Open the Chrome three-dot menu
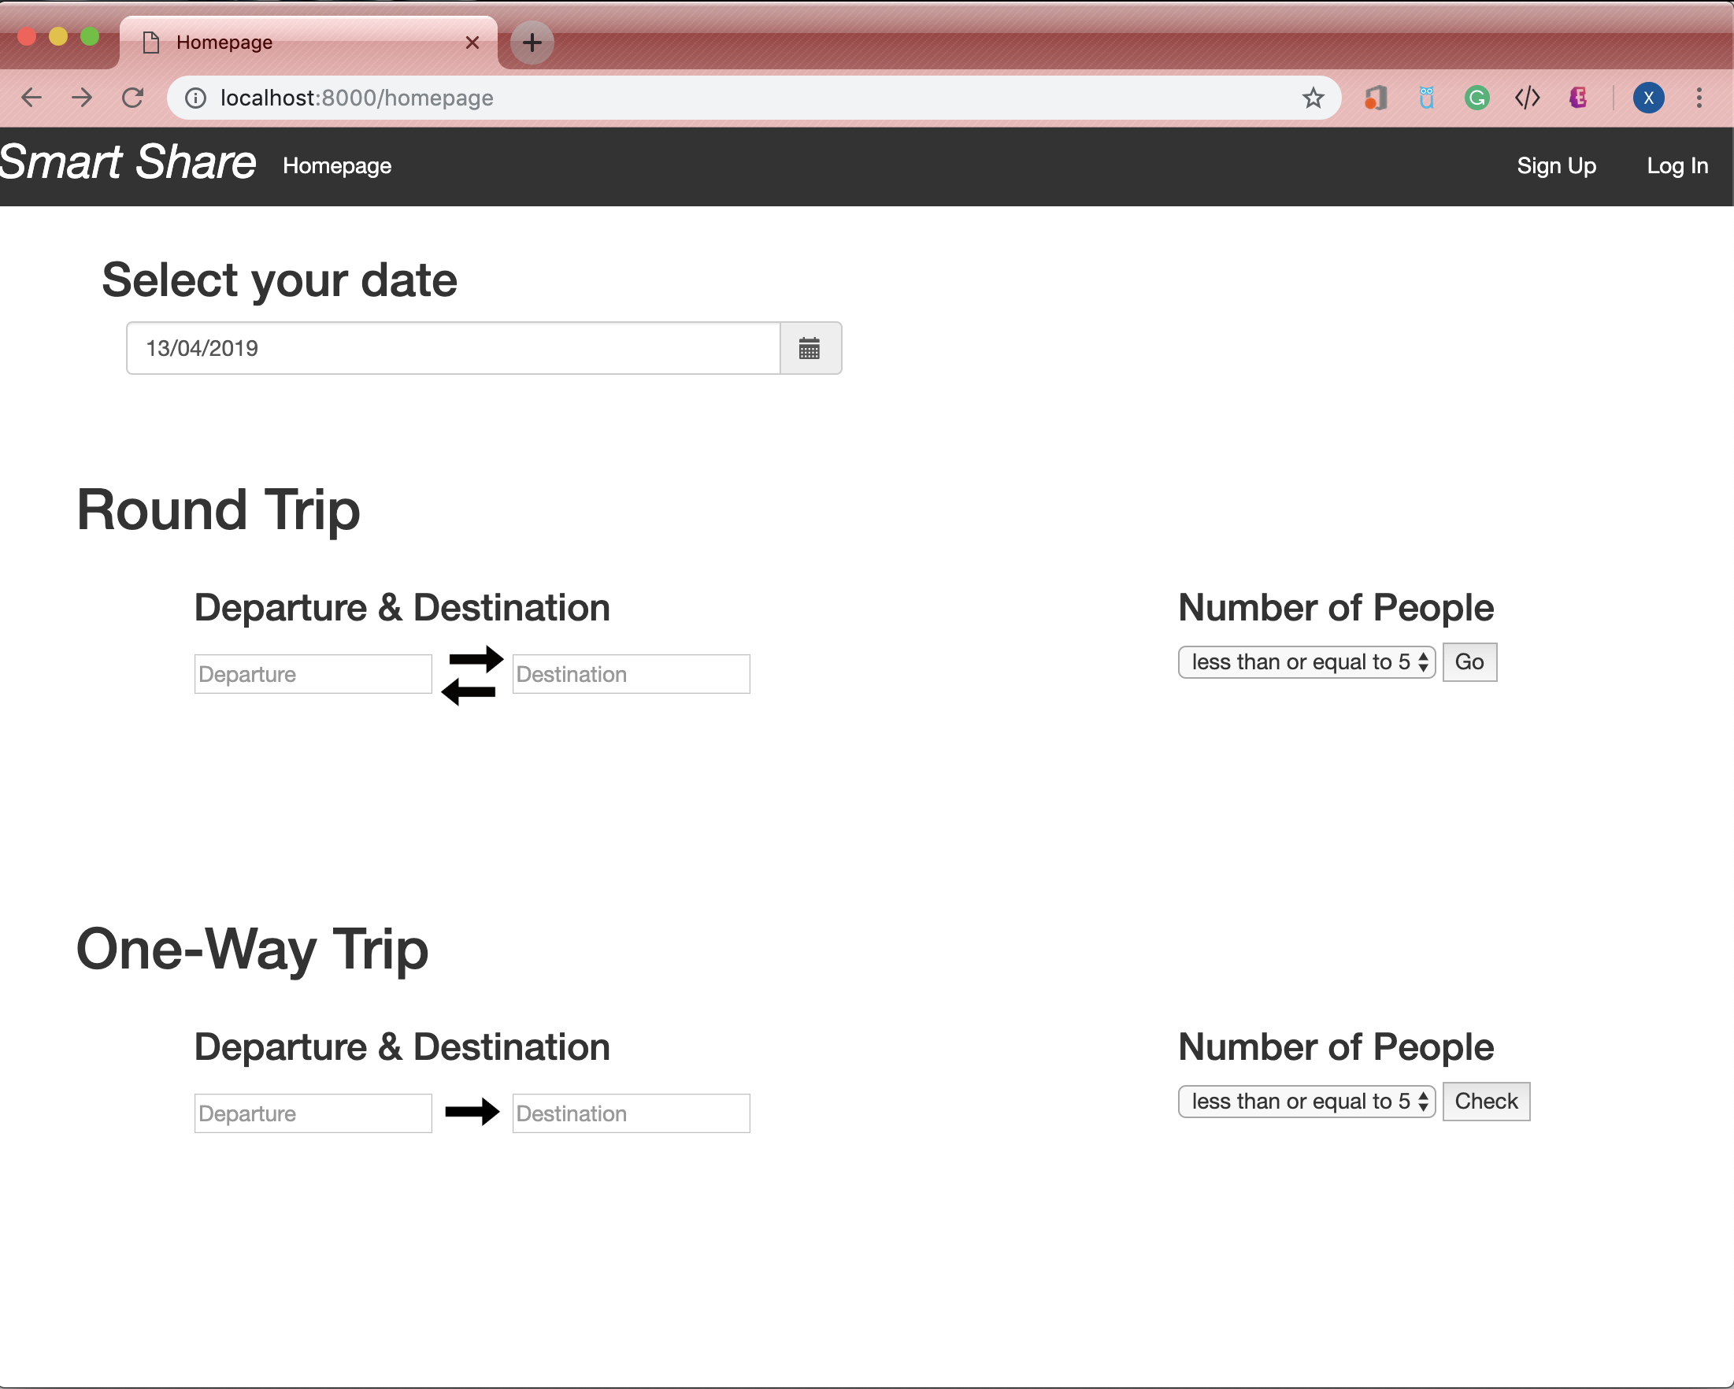The height and width of the screenshot is (1389, 1734). pyautogui.click(x=1699, y=98)
